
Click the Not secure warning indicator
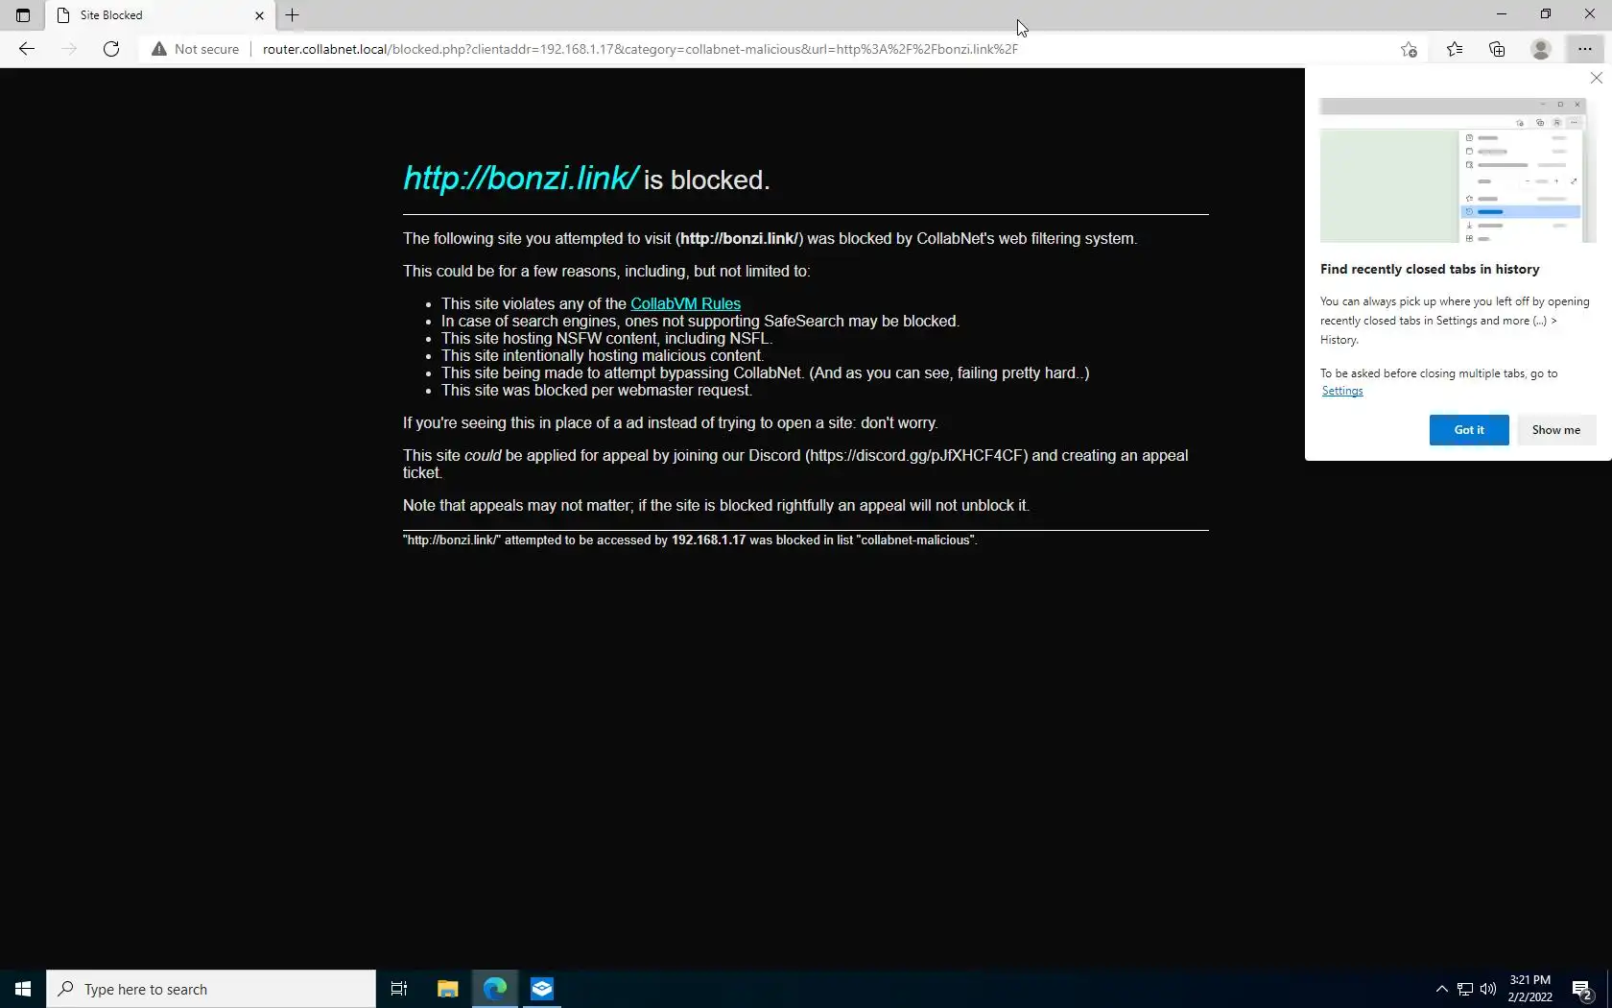click(196, 49)
